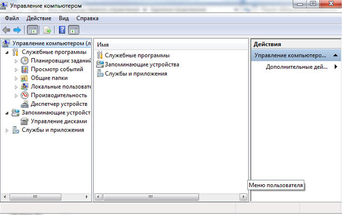The image size is (342, 215).
Task: Expand the Просмотр событий node
Action: coord(16,70)
